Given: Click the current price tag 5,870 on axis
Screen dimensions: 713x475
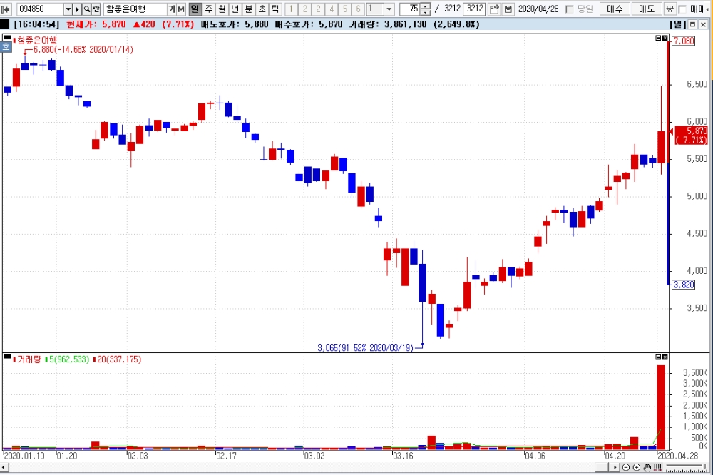Looking at the screenshot, I should [x=691, y=135].
